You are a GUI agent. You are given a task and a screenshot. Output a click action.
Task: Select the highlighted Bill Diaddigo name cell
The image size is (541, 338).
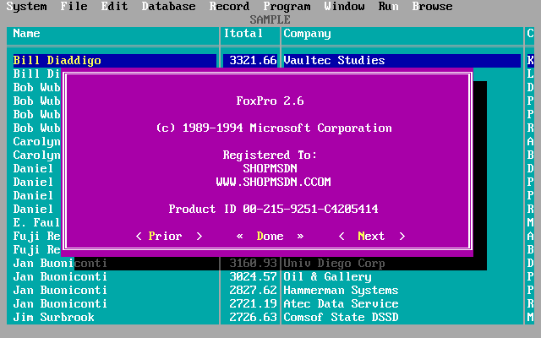coord(115,60)
